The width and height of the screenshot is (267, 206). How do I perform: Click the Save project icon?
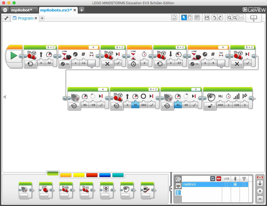[207, 17]
